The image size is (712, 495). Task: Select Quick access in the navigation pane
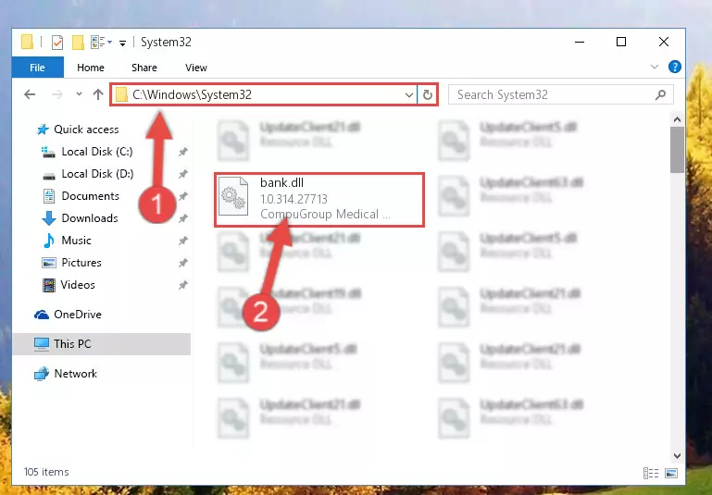(86, 130)
